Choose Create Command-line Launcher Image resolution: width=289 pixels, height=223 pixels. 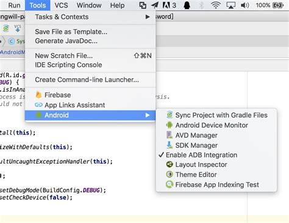tap(90, 79)
